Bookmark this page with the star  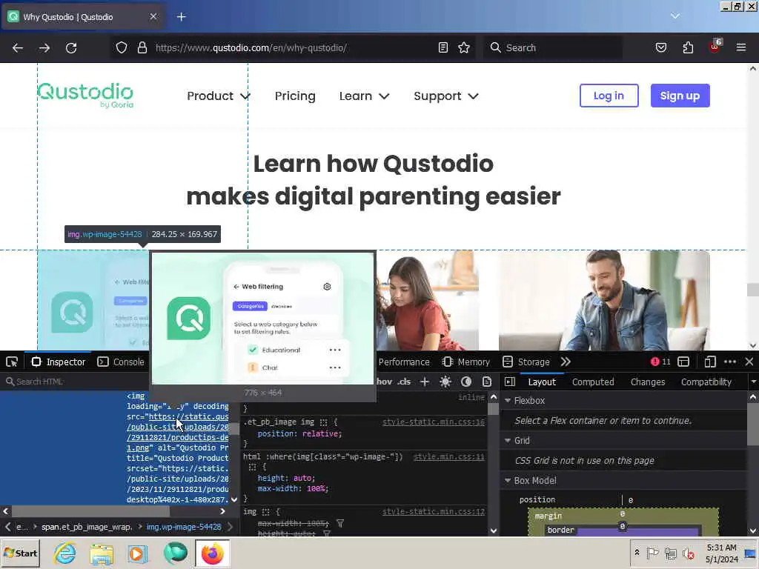[x=464, y=47]
